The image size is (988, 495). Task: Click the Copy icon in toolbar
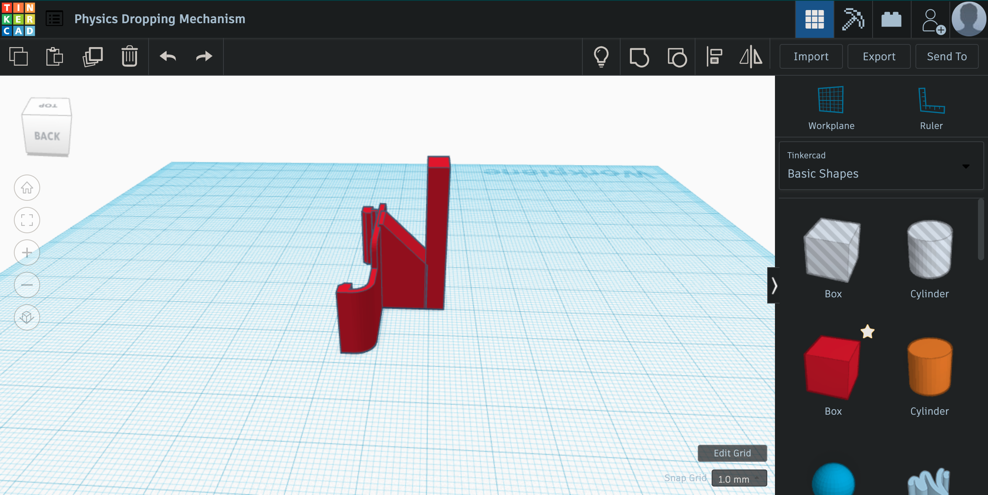(x=18, y=57)
